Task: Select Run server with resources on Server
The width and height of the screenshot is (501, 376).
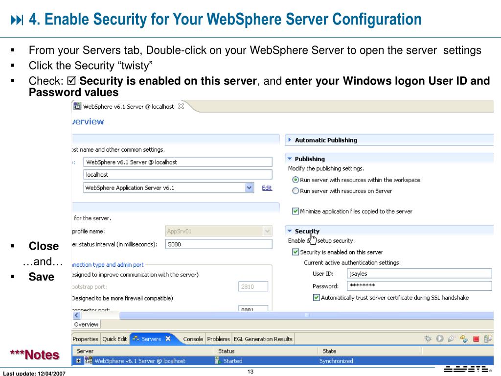Action: (296, 191)
